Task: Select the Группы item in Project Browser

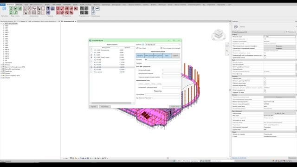Action: [7, 73]
